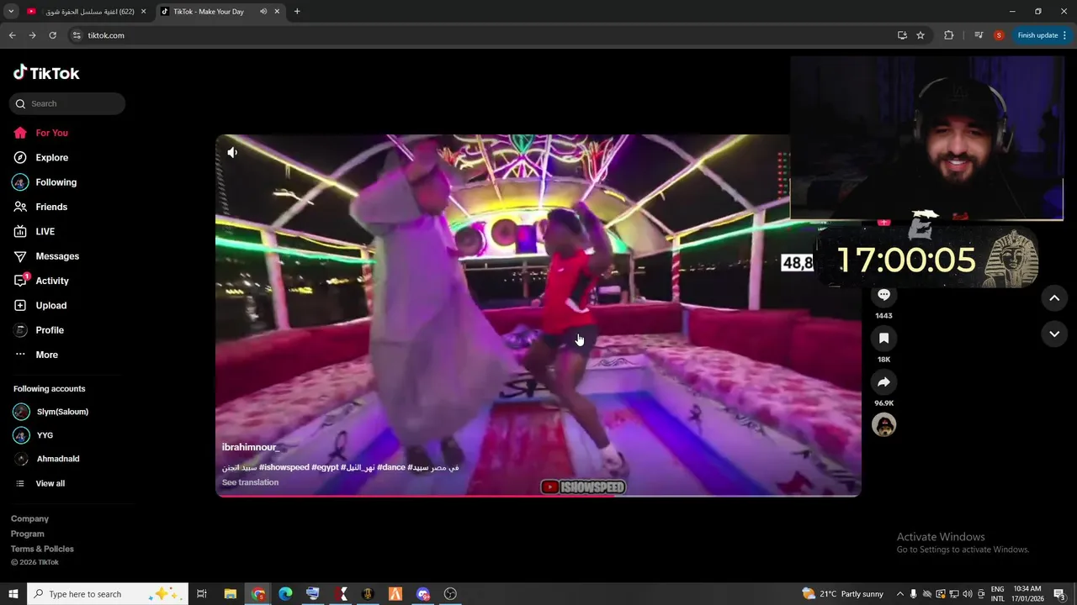Screen dimensions: 1077x605
Task: Open a new browser tab
Action: (297, 12)
